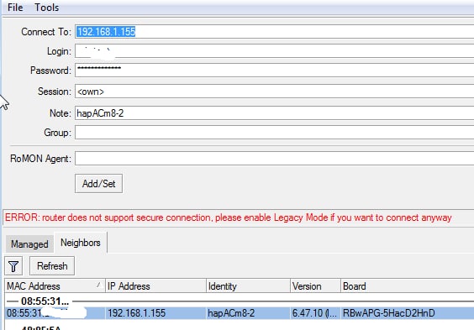
Task: Select the hapACm8-2 identity cell in table
Action: pyautogui.click(x=248, y=313)
